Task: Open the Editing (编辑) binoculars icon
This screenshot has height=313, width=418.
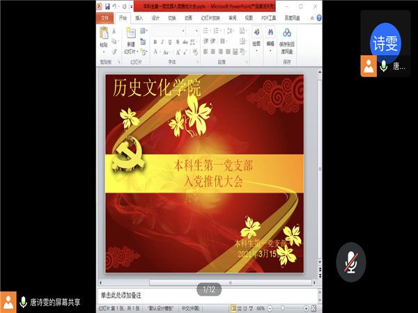Action: [x=270, y=35]
